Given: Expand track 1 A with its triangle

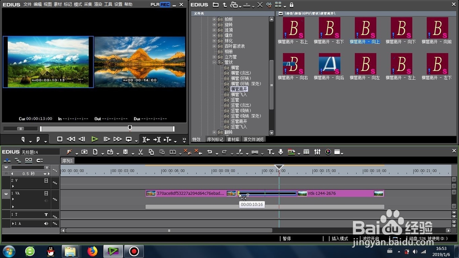Looking at the screenshot, I should coord(13,224).
